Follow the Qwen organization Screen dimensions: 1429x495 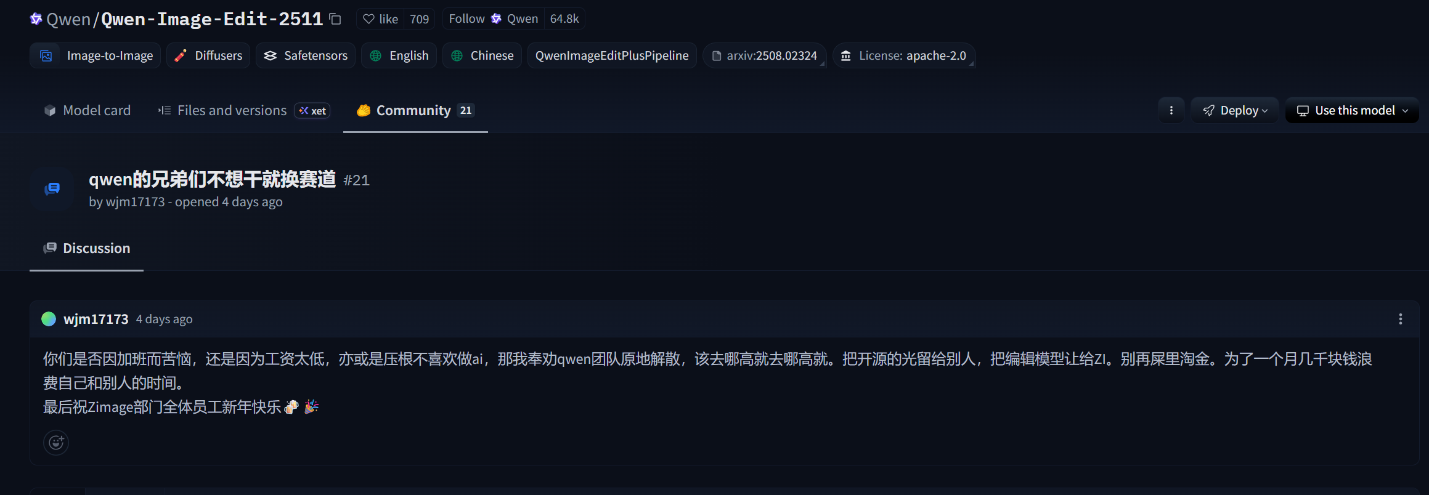click(494, 19)
